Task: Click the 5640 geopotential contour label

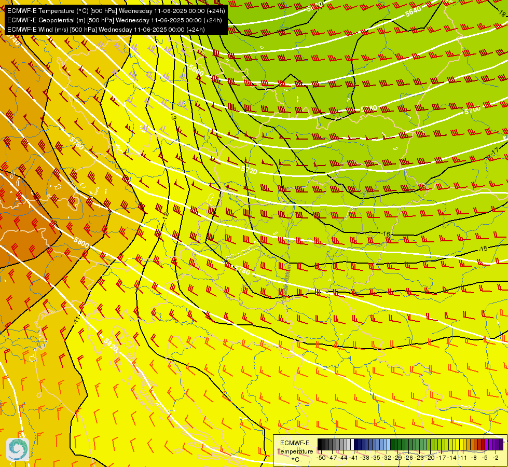Action: coord(414,11)
